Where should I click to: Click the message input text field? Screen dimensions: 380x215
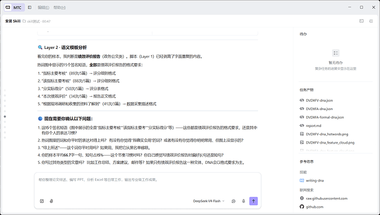148,184
